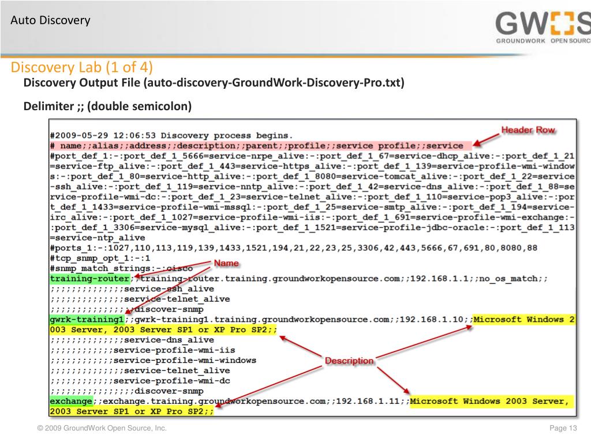Click the '#snmp_match_strings:-:cisco' line
The height and width of the screenshot is (443, 591).
click(x=121, y=269)
